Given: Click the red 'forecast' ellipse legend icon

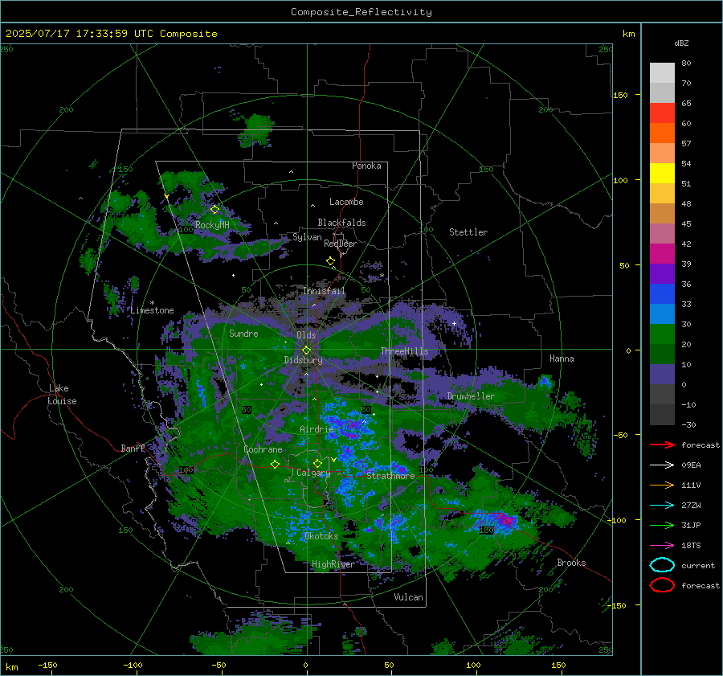Looking at the screenshot, I should [662, 585].
